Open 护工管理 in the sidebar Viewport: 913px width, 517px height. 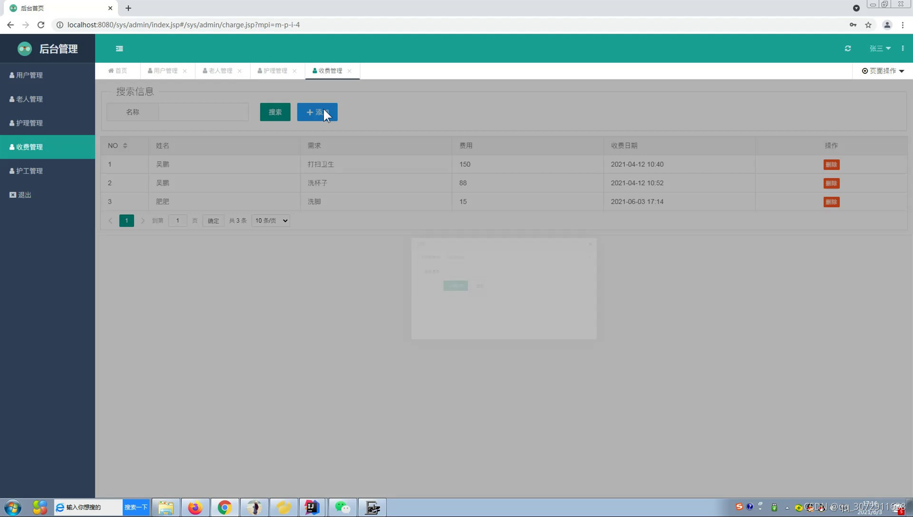[x=48, y=171]
